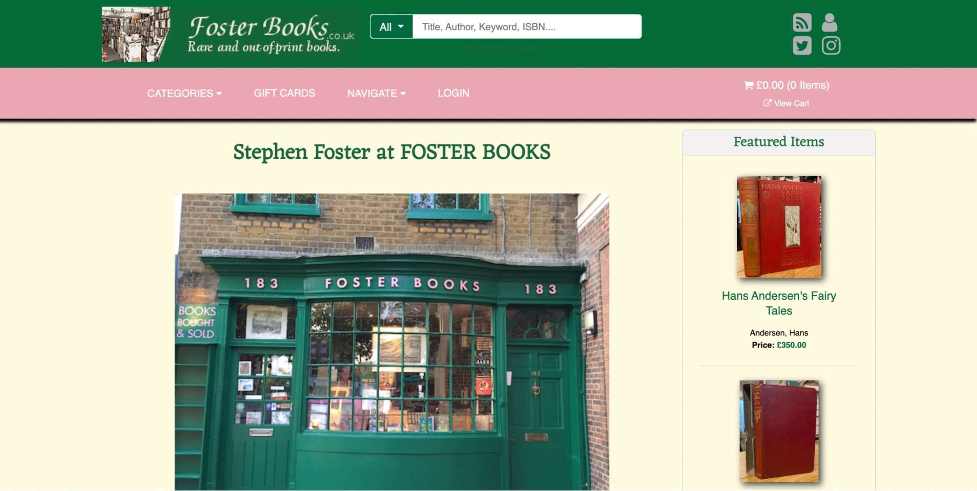Click the Foster Books bookshop logo image
Viewport: 977px width, 491px height.
click(x=136, y=34)
